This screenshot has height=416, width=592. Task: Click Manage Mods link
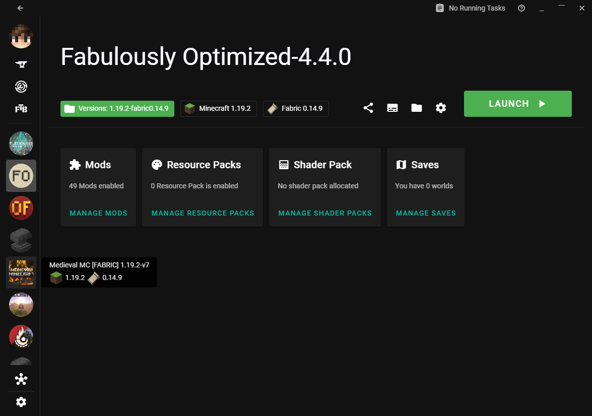[x=99, y=213]
